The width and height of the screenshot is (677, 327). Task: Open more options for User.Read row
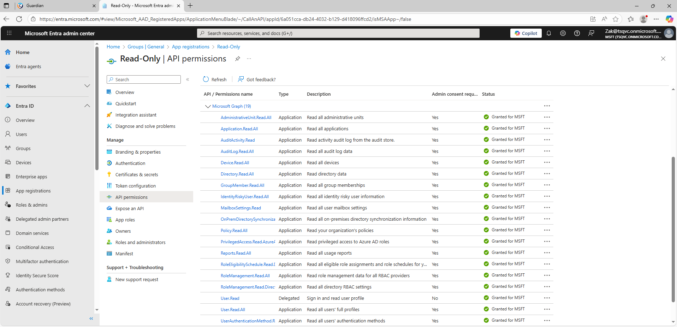click(547, 298)
